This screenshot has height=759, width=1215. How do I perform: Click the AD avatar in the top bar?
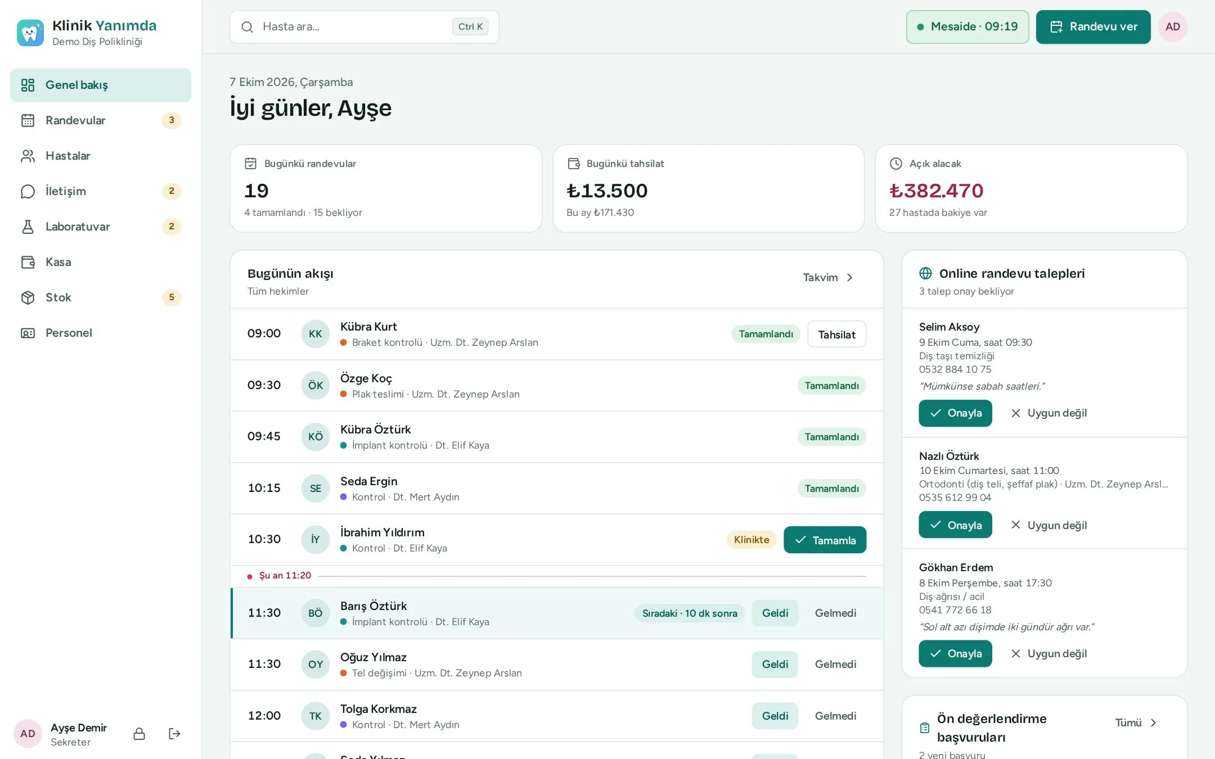point(1172,27)
